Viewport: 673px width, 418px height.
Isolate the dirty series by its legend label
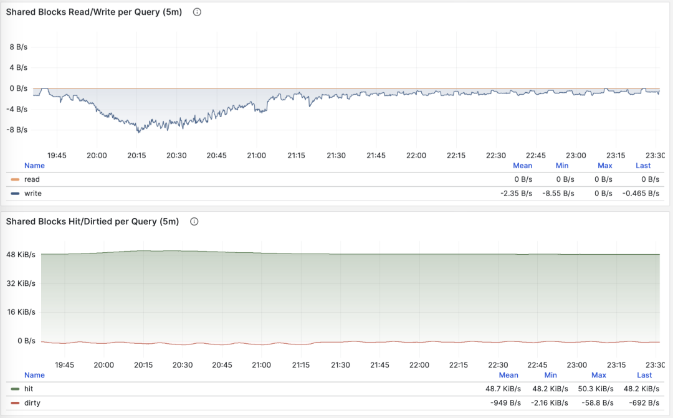coord(32,403)
